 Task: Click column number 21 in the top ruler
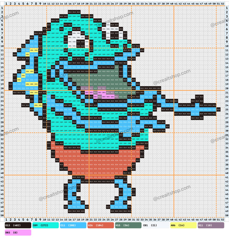(x=91, y=3)
